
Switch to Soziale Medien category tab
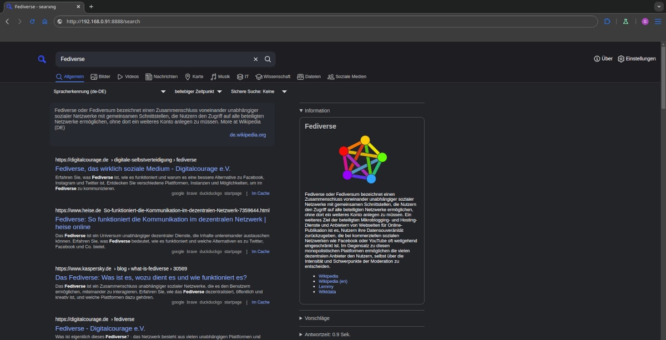[x=347, y=77]
